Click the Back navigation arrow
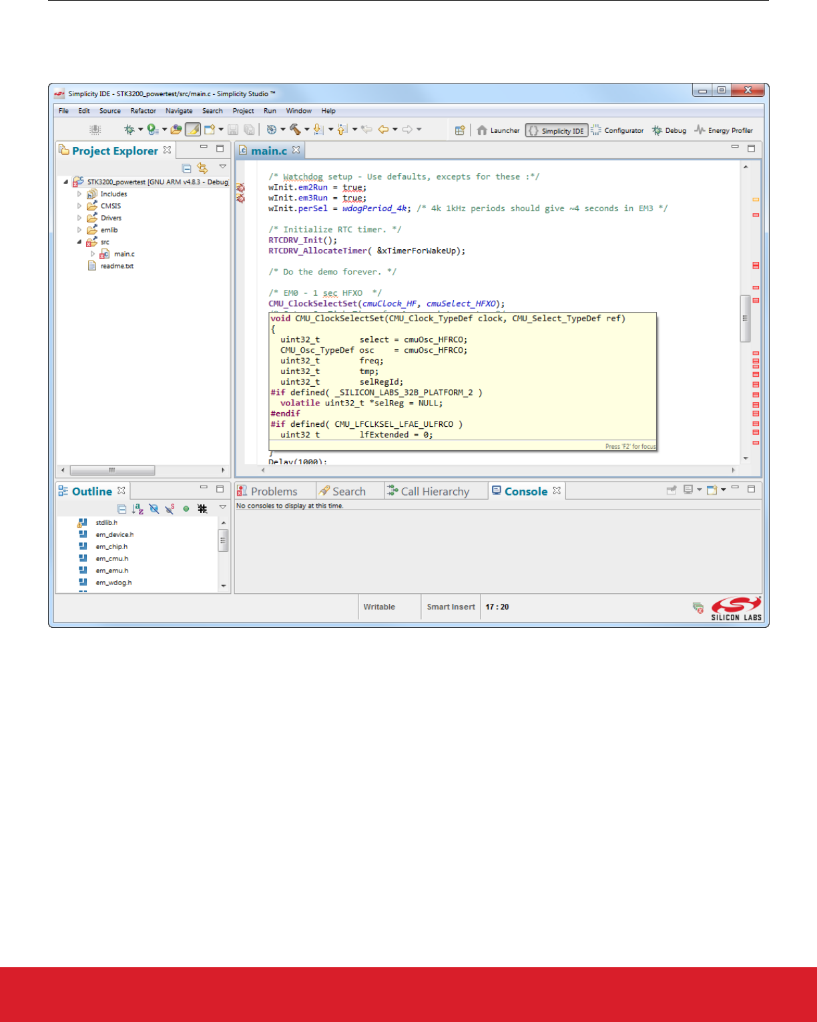Screen dimensions: 817x1022 coord(383,130)
